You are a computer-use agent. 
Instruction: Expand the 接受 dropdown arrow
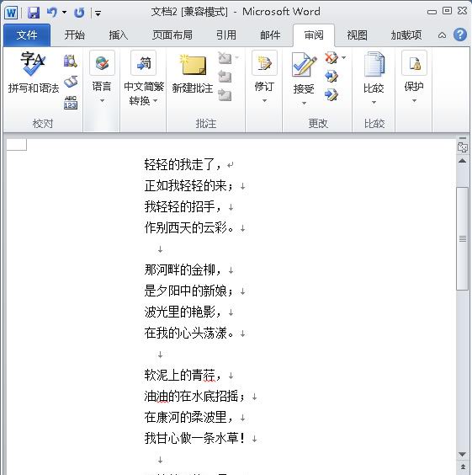pyautogui.click(x=304, y=104)
